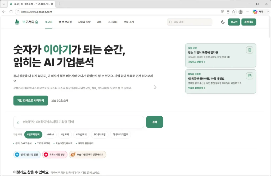271x176 pixels.
Task: Click the 찾는 기업이 목록에 없다면 card title
Action: [203, 53]
